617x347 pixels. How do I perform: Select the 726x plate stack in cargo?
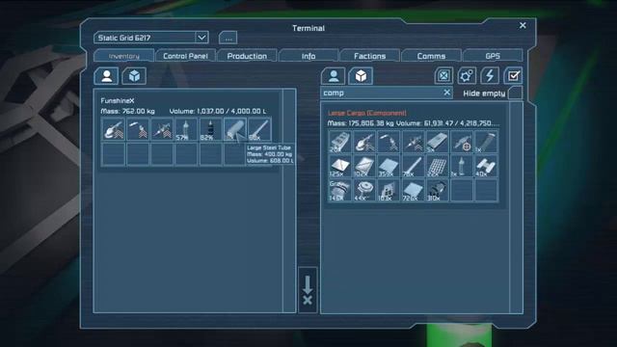point(414,191)
